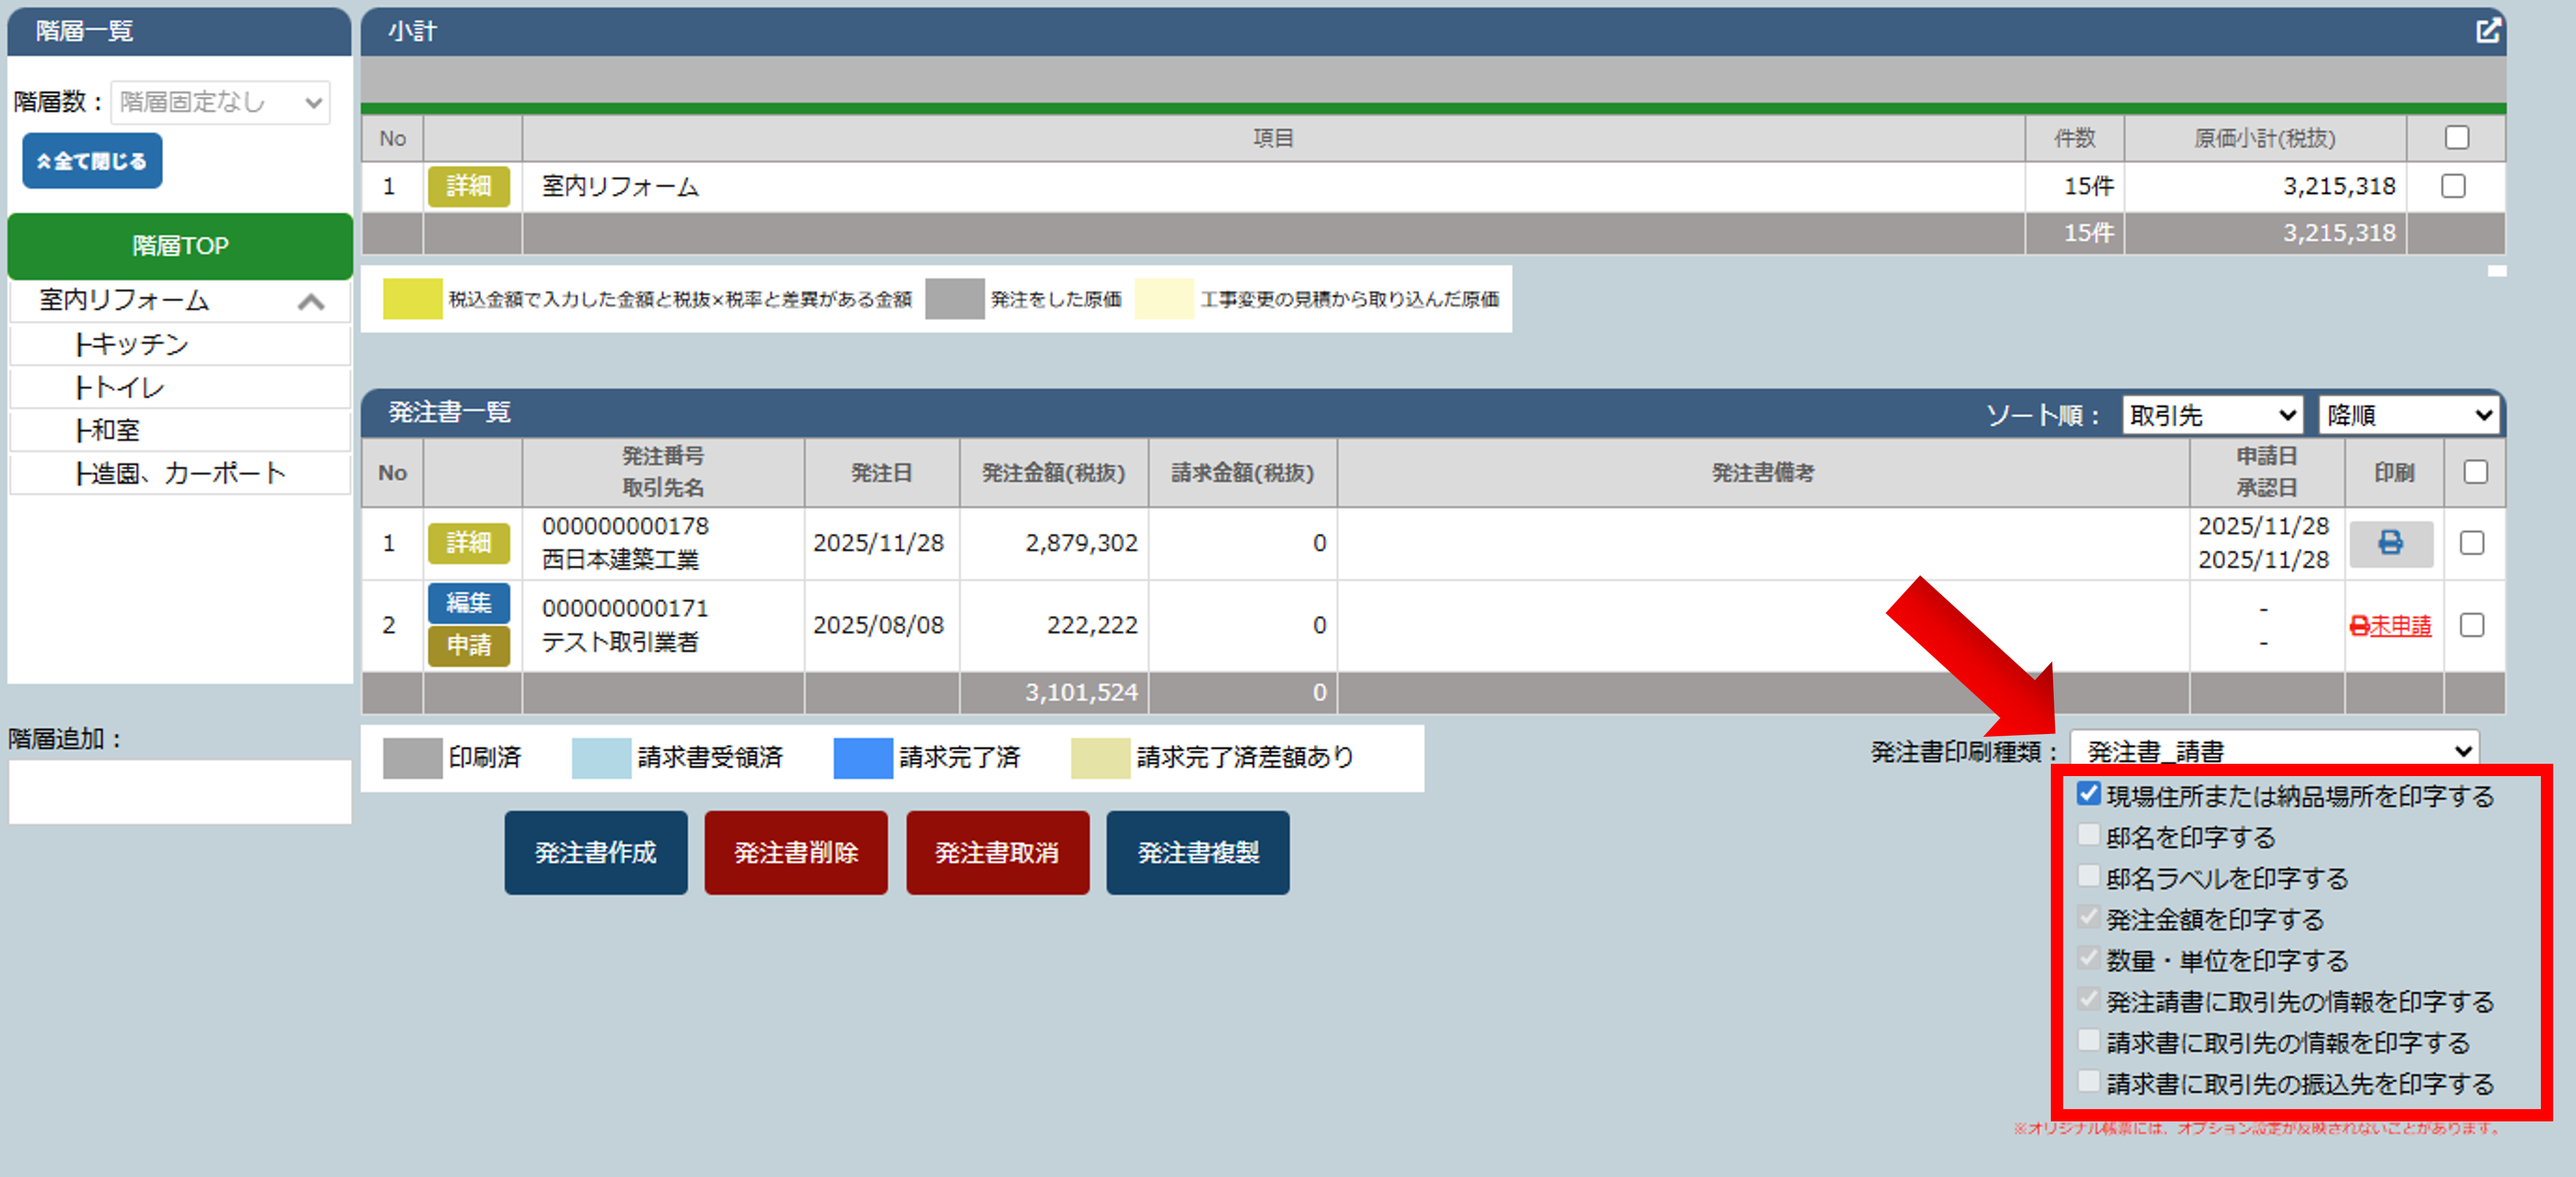Open the 階層数 dropdown

pos(220,102)
